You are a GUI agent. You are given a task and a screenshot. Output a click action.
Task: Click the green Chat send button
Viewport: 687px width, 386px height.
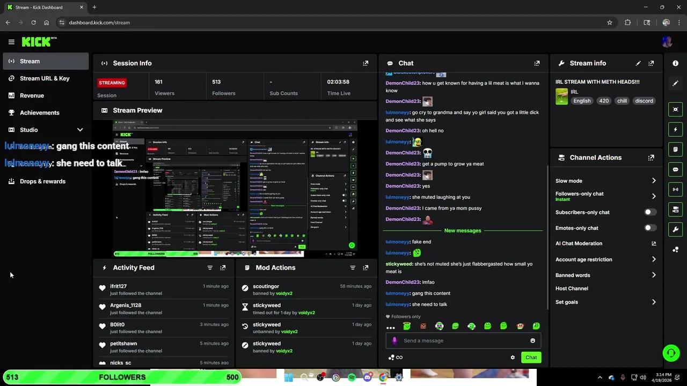(531, 357)
